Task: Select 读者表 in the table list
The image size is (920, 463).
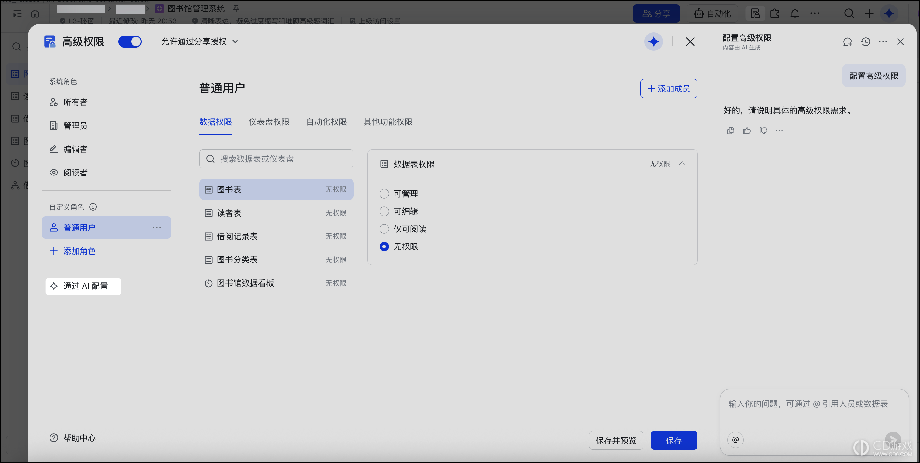Action: pos(276,213)
